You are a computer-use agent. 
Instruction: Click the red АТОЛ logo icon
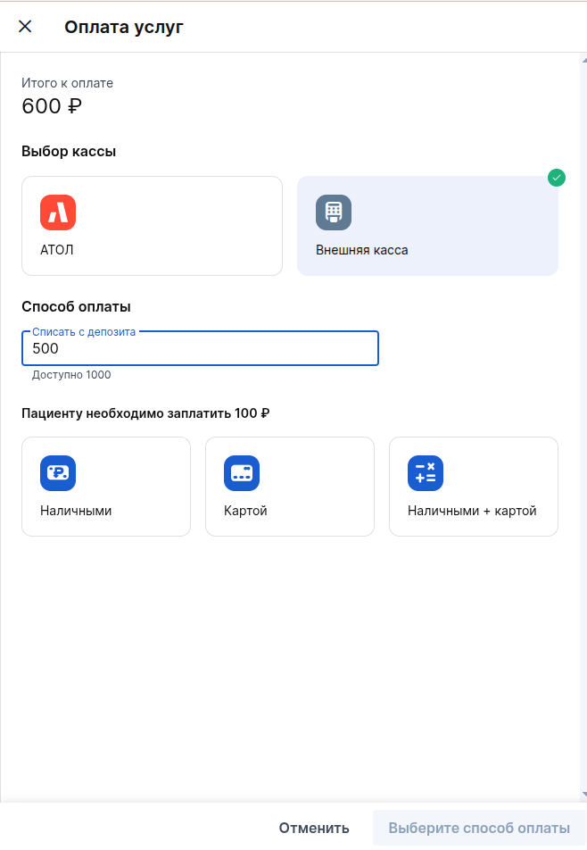coord(58,212)
